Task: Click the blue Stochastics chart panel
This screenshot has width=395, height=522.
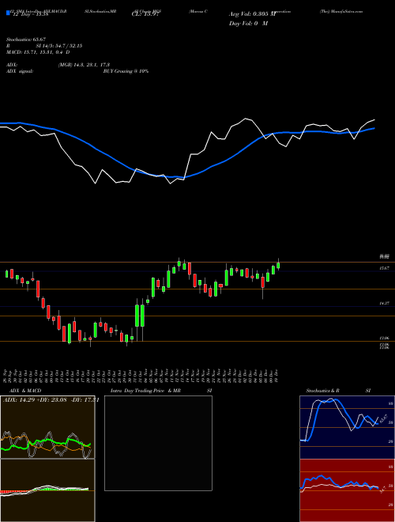Action: (x=347, y=427)
